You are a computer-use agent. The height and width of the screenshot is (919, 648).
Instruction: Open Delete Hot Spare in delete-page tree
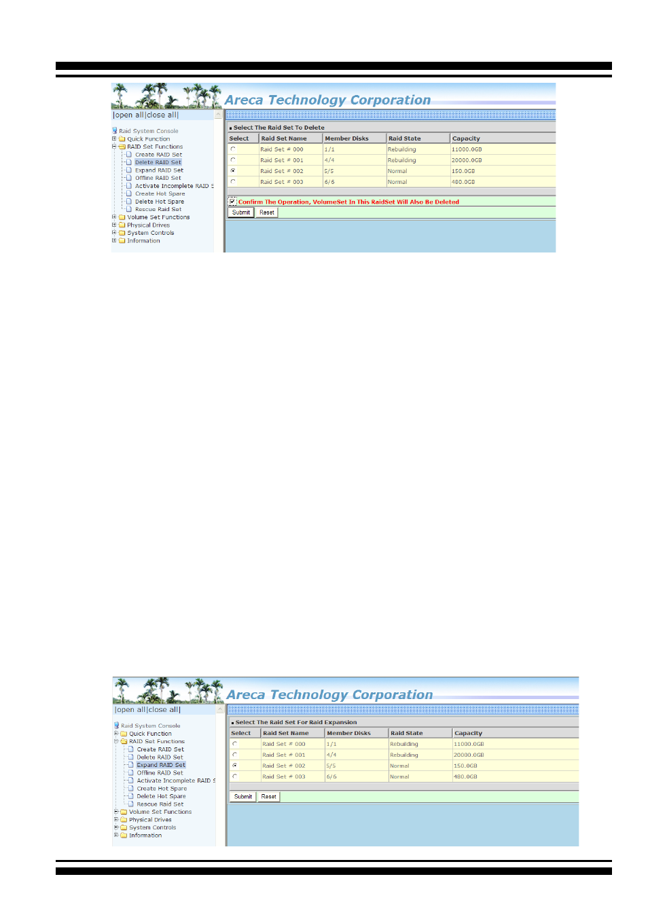click(x=160, y=202)
